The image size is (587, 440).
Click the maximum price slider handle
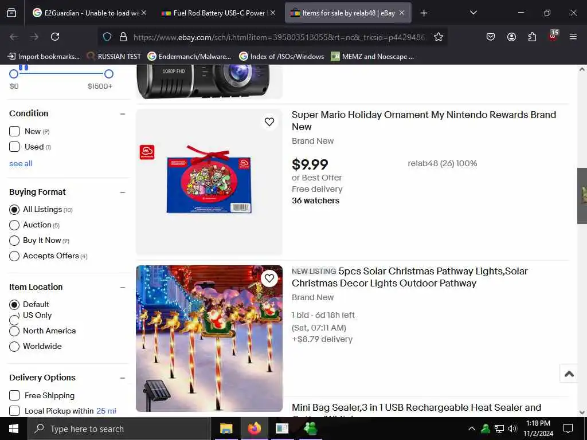[109, 74]
